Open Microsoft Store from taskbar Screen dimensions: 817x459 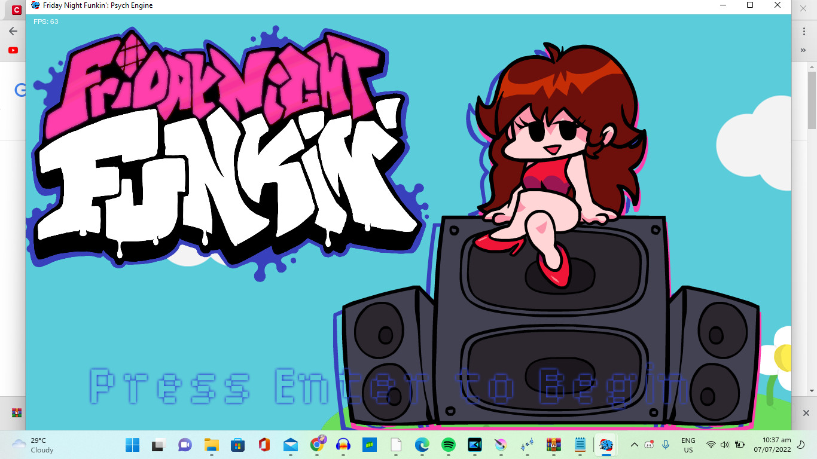(237, 445)
